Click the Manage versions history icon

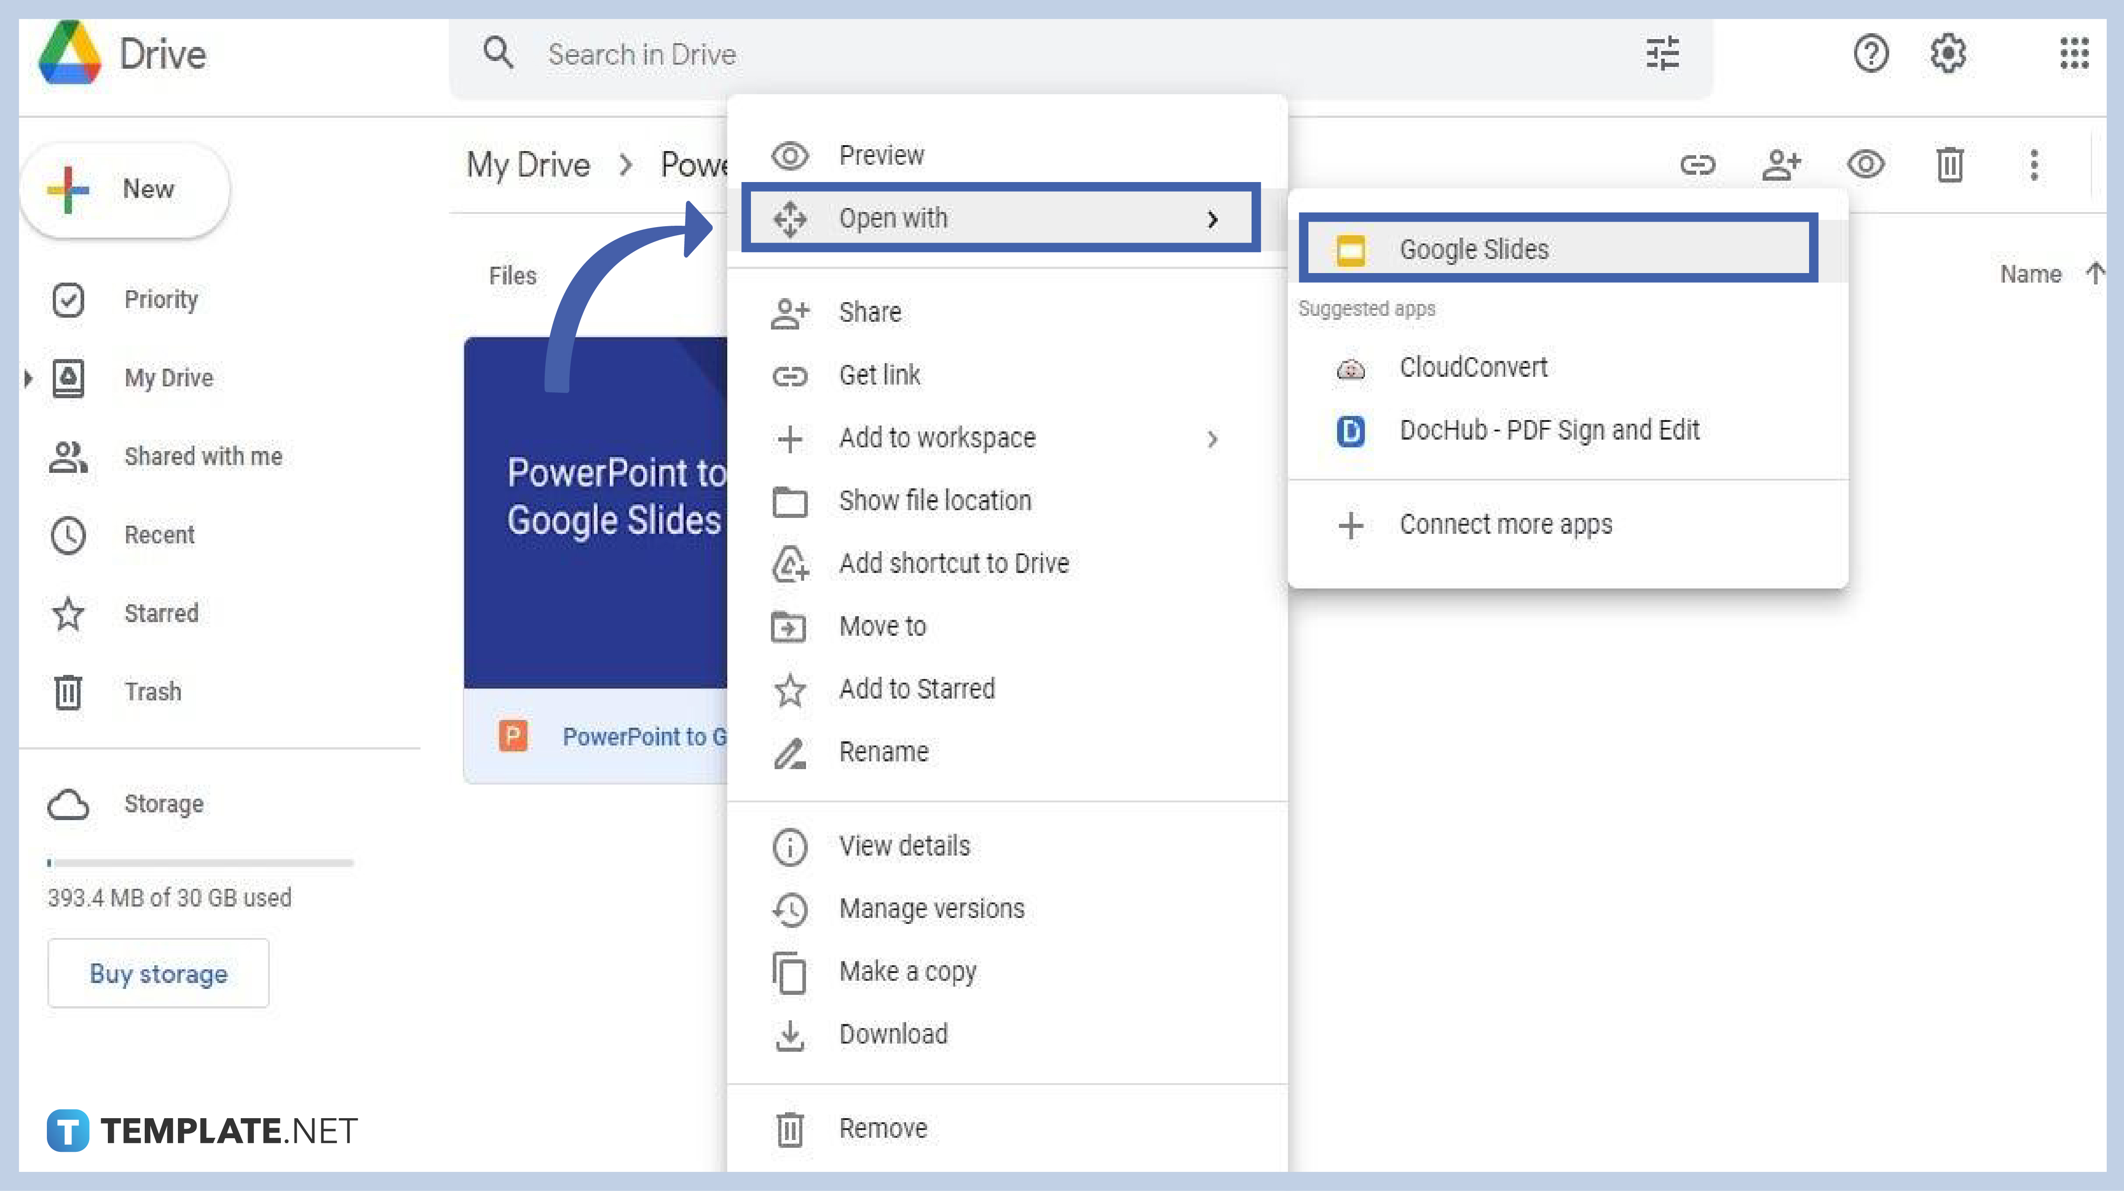pyautogui.click(x=789, y=910)
